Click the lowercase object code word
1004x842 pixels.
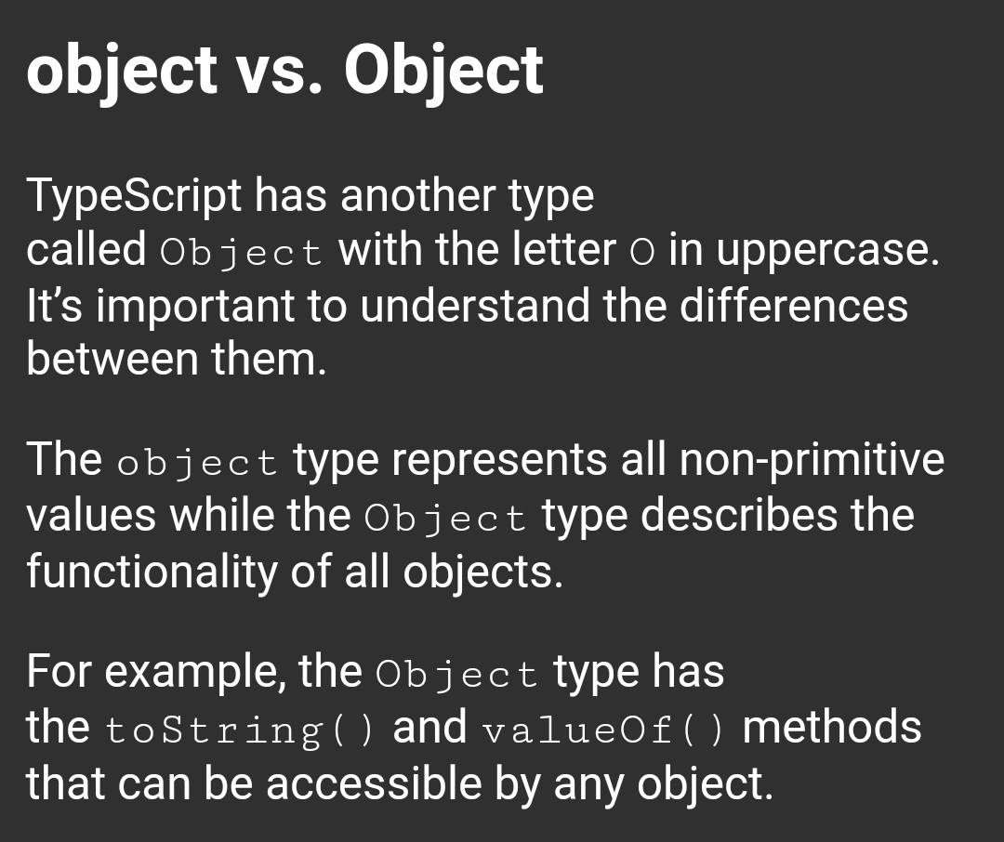(197, 463)
